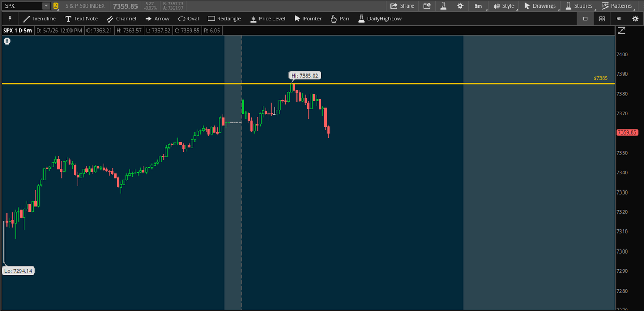
Task: Pin the drawing toolbar
Action: tap(10, 18)
